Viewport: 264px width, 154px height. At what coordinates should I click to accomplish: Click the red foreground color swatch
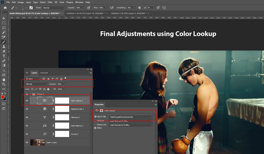pyautogui.click(x=3, y=97)
